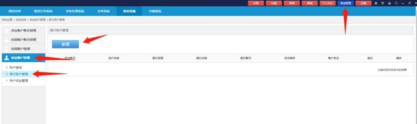Click the red 交易 button
The image size is (417, 124).
(256, 3)
